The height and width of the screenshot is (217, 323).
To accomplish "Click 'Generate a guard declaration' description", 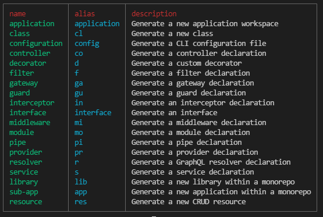I will (189, 93).
